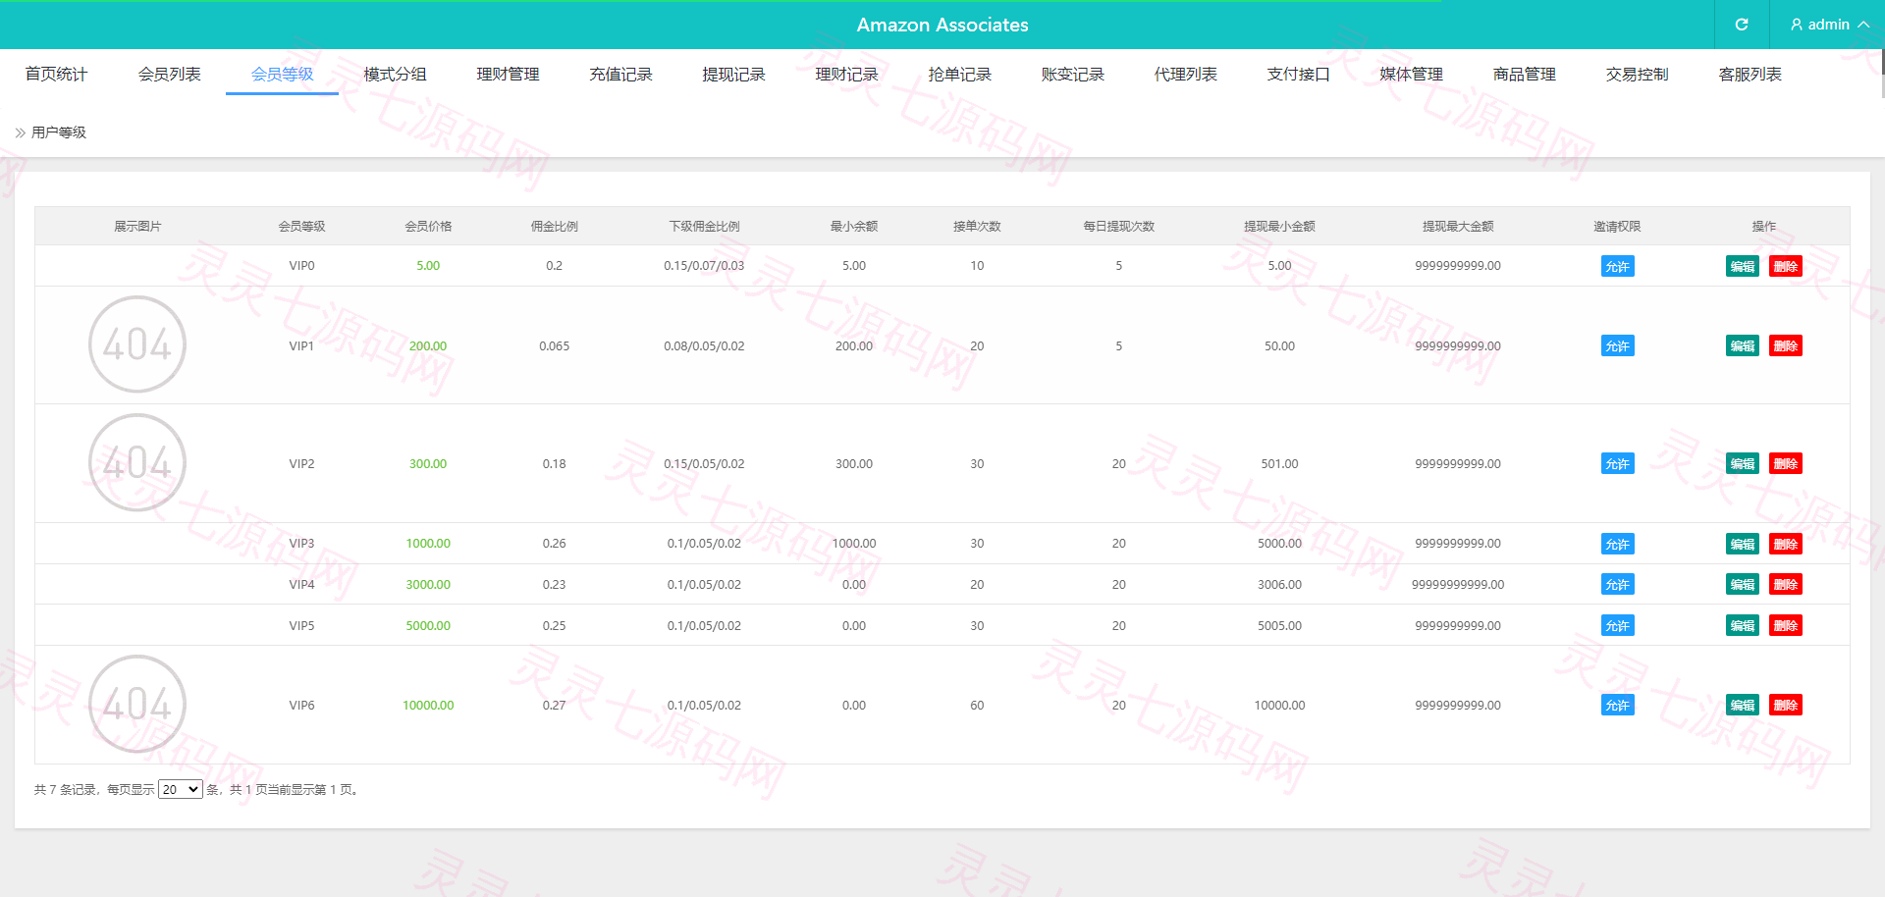Toggle 允许 invite permission for VIP0
Image resolution: width=1885 pixels, height=897 pixels.
click(1617, 266)
